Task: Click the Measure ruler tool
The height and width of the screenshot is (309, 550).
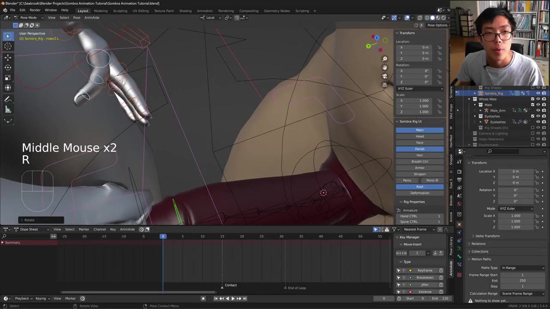Action: (8, 109)
